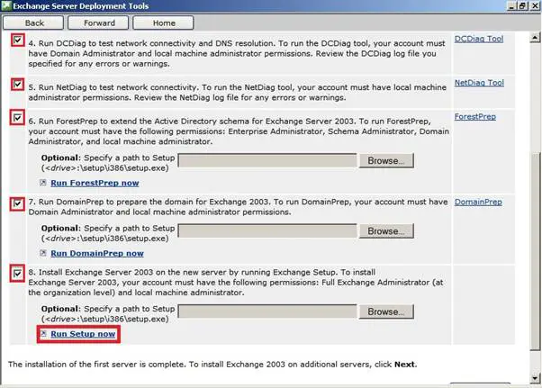Click Browse button in step 8 Setup
542x388 pixels.
click(386, 311)
